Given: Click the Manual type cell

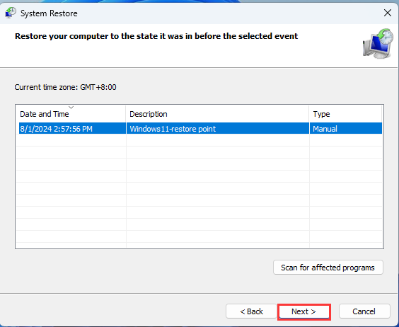Looking at the screenshot, I should click(x=325, y=129).
